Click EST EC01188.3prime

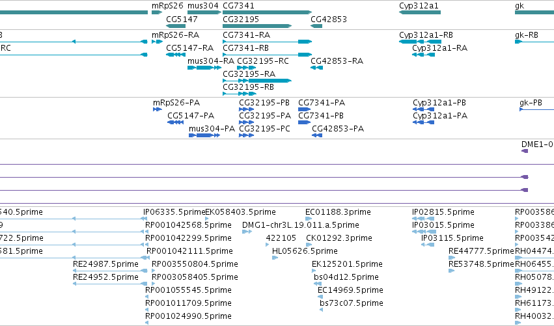[x=338, y=212]
